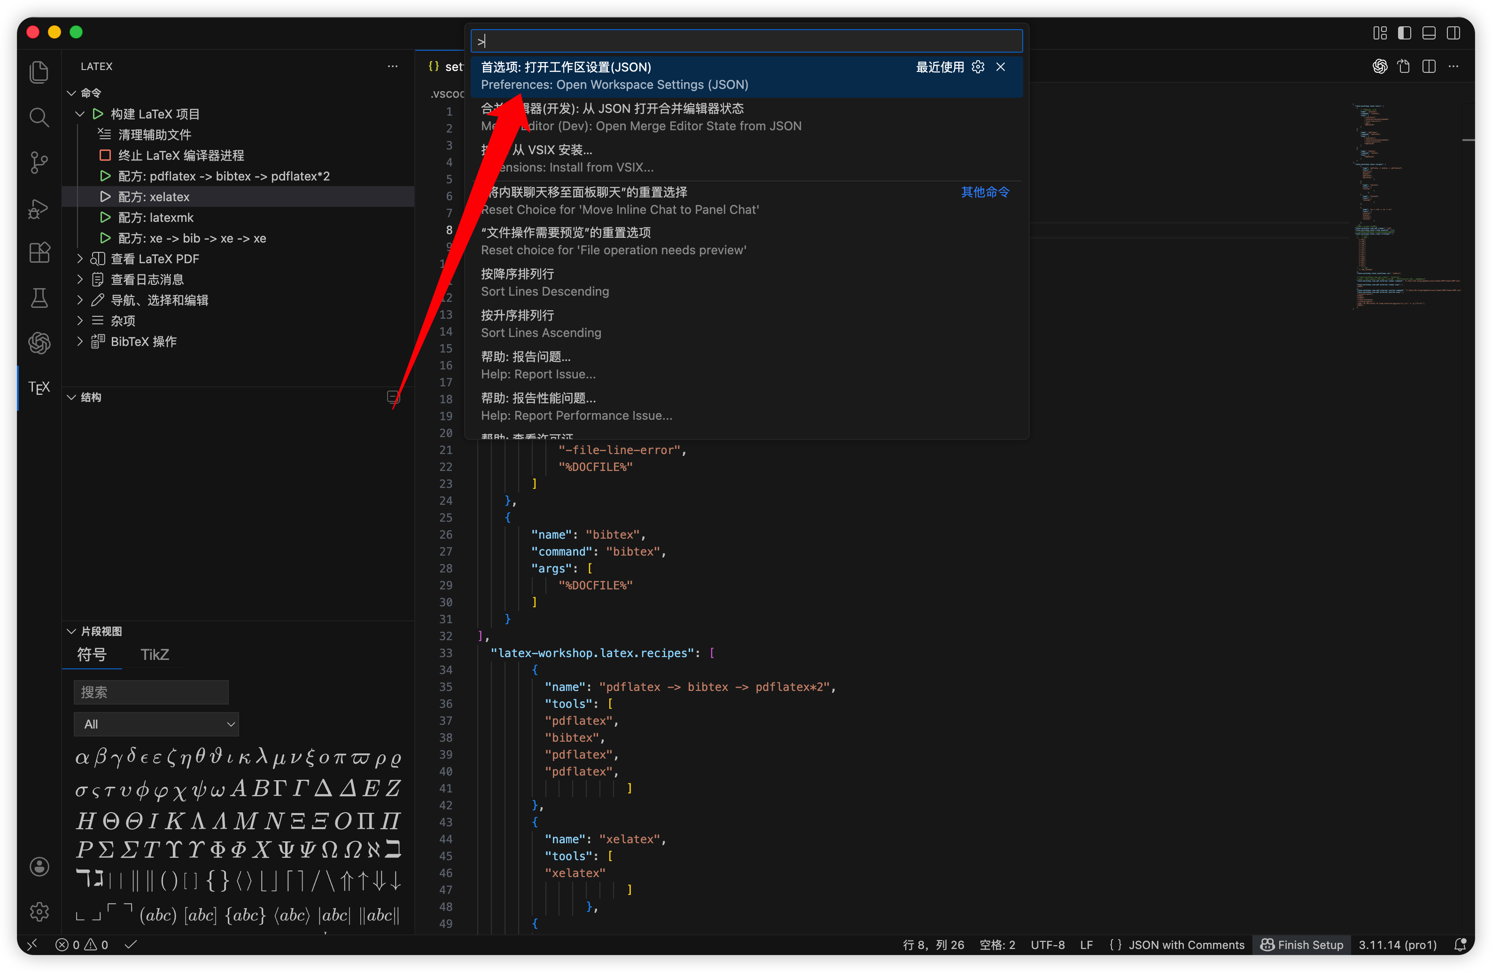Click the 搜索 symbol search box
The height and width of the screenshot is (972, 1492).
coord(151,692)
